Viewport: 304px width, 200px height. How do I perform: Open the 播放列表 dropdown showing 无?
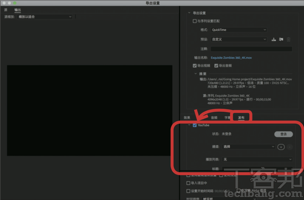coord(257,159)
